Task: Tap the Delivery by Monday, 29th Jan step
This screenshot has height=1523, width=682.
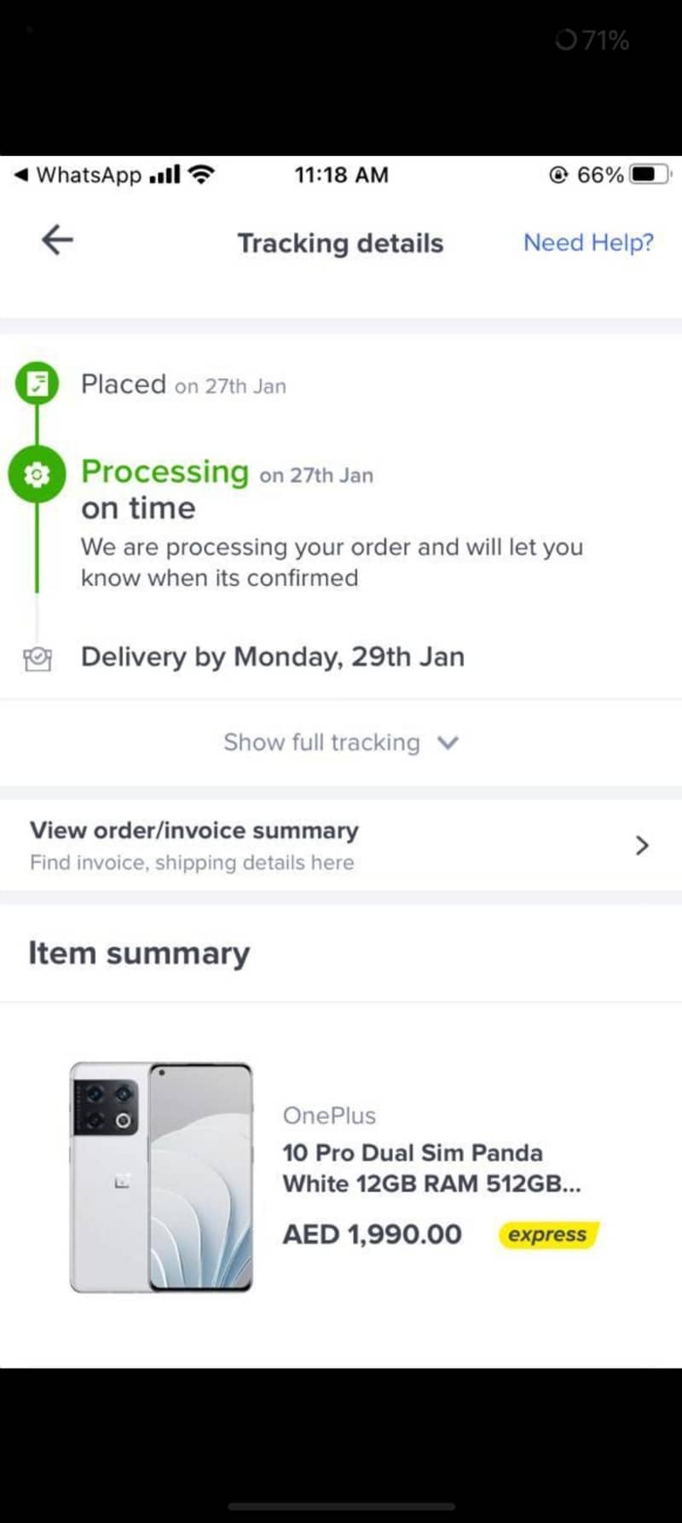Action: pyautogui.click(x=273, y=657)
